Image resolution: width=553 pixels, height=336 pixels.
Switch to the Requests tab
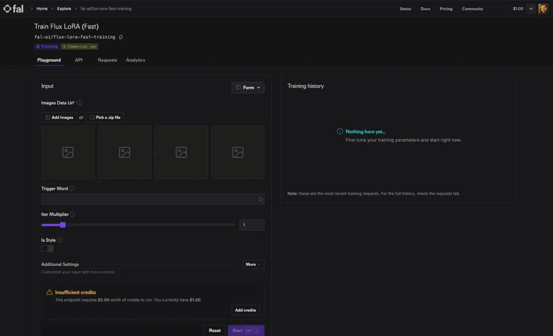pyautogui.click(x=107, y=60)
